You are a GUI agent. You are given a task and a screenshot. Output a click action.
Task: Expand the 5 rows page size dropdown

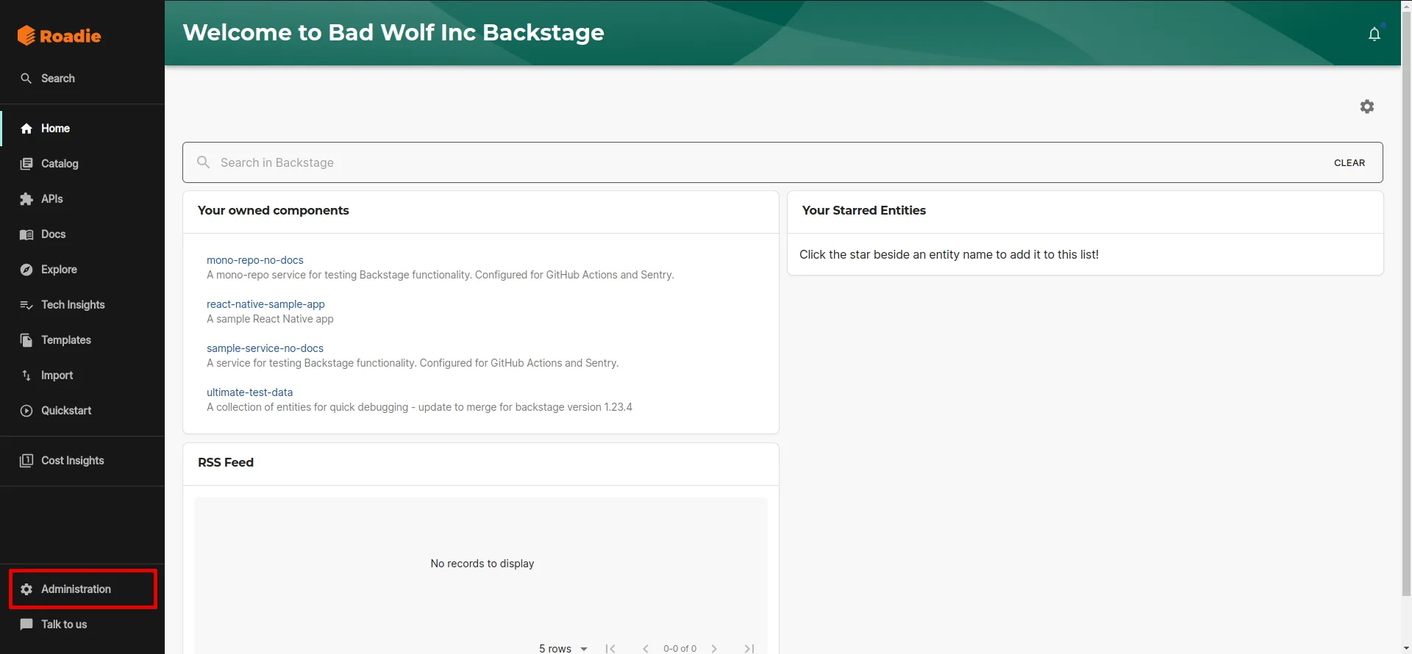tap(563, 648)
